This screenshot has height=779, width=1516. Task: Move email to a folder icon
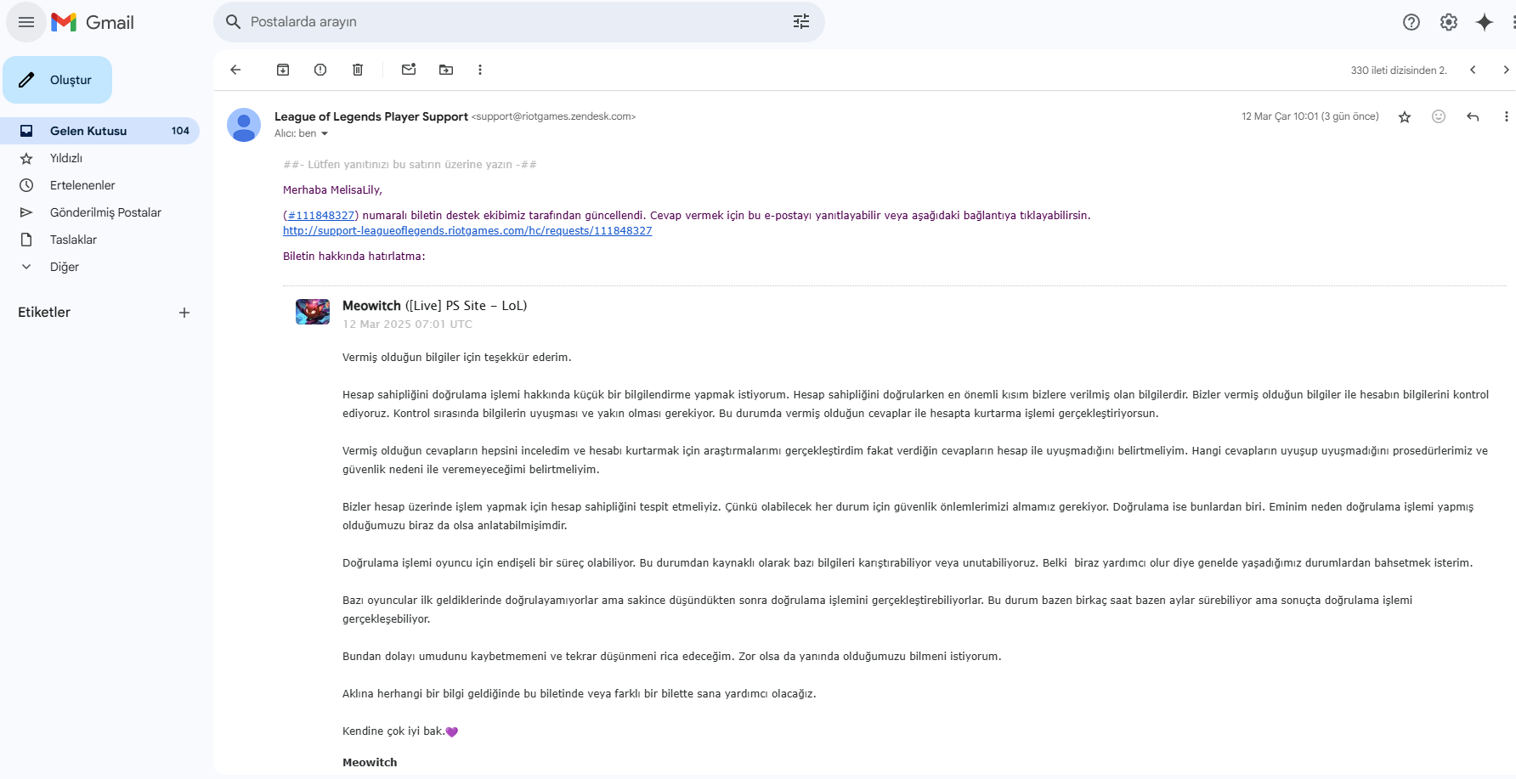(x=446, y=70)
